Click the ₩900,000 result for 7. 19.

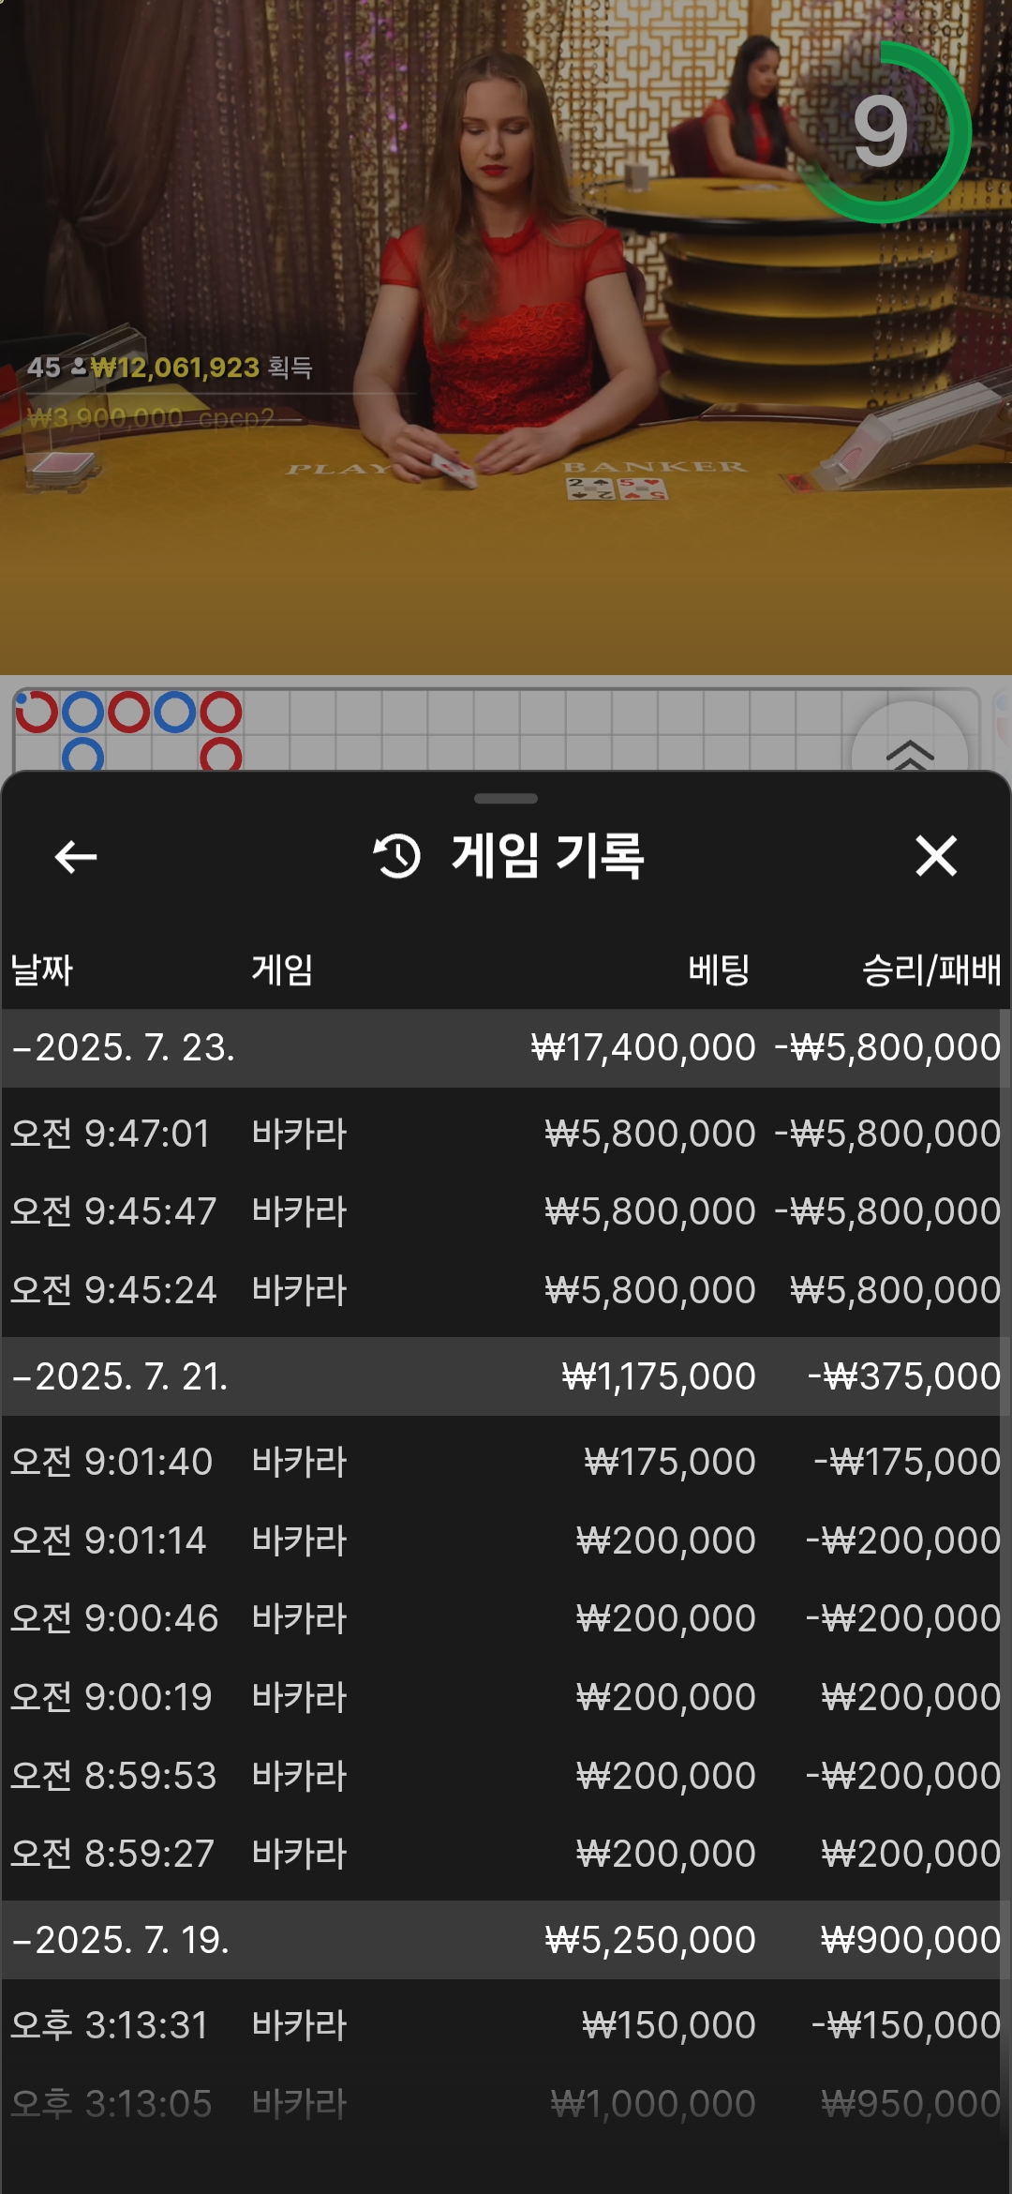click(911, 1940)
